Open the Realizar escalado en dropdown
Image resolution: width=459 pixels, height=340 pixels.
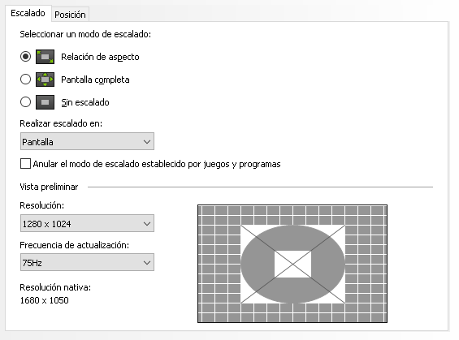pos(87,141)
